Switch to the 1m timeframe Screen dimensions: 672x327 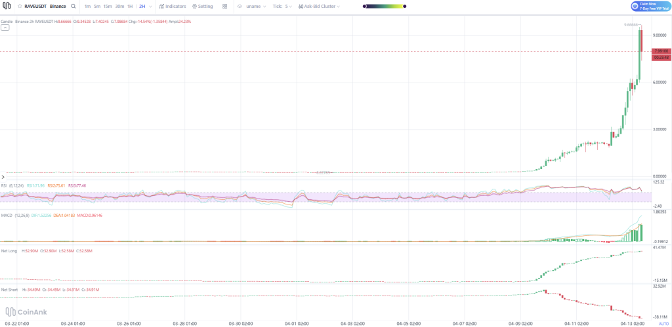(x=87, y=6)
